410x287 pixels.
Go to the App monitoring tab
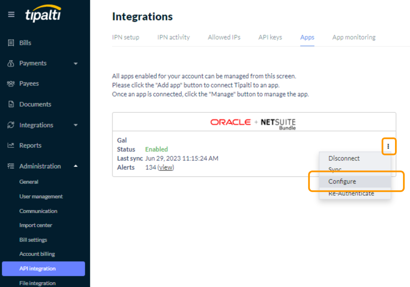click(354, 37)
